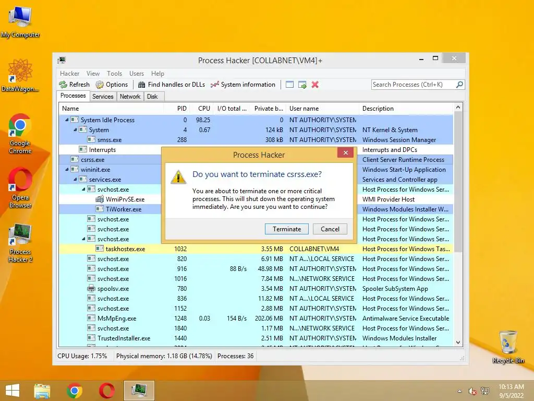Open the Tools menu
The height and width of the screenshot is (401, 534).
coord(114,73)
